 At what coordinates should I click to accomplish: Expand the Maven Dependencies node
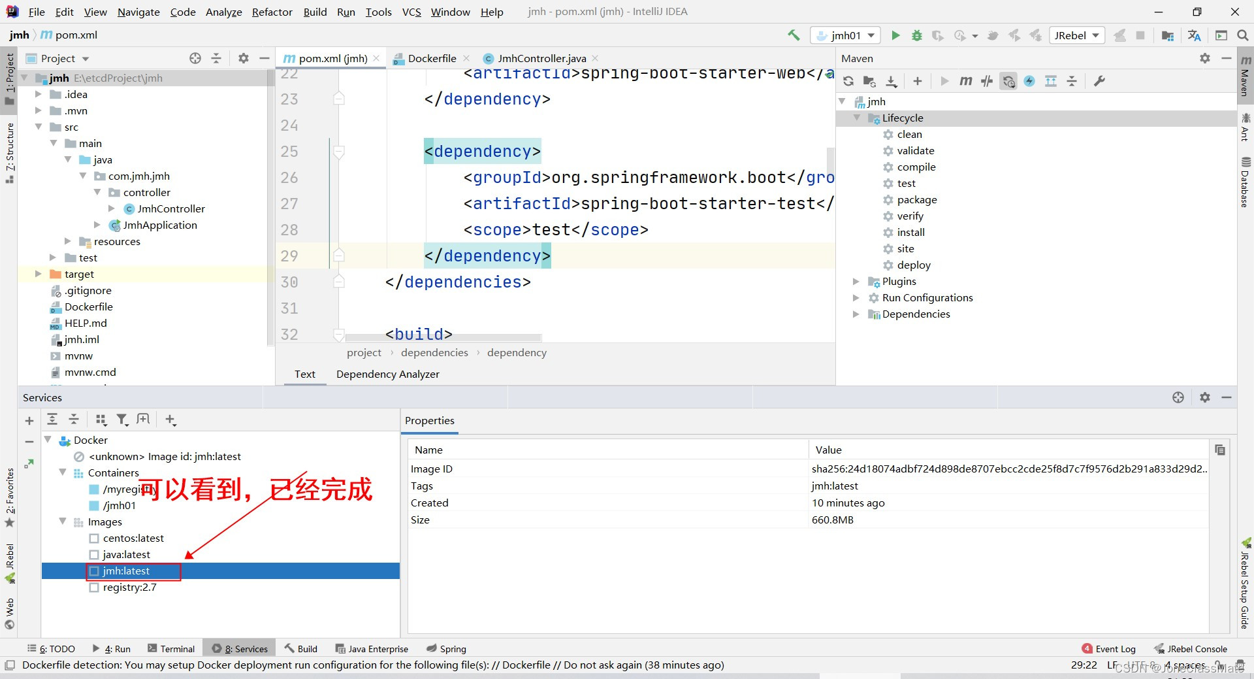pos(856,314)
